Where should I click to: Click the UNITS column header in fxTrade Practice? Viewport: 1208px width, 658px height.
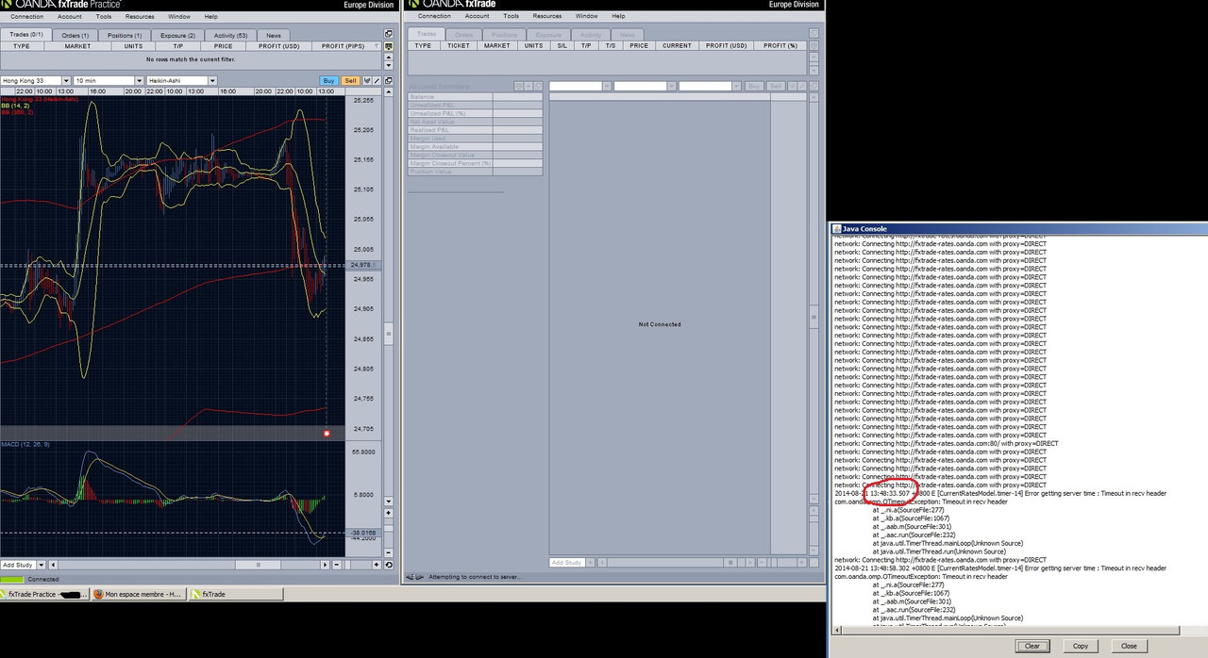pos(133,46)
